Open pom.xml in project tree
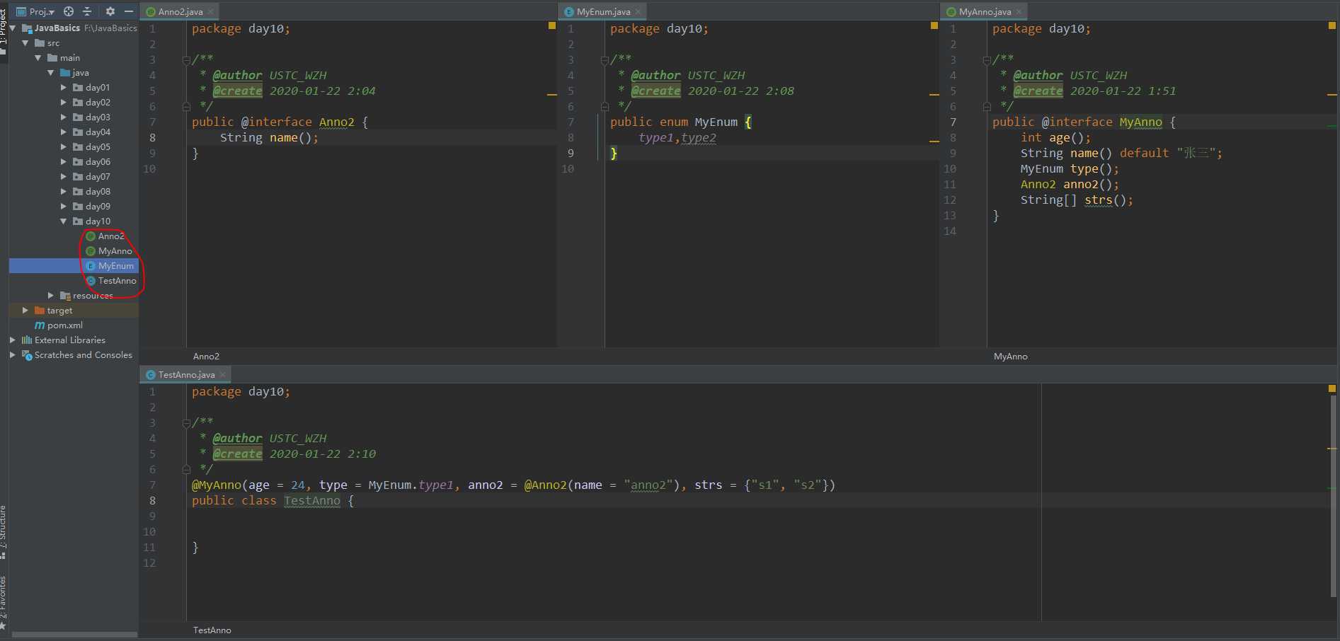Image resolution: width=1340 pixels, height=641 pixels. pyautogui.click(x=59, y=325)
